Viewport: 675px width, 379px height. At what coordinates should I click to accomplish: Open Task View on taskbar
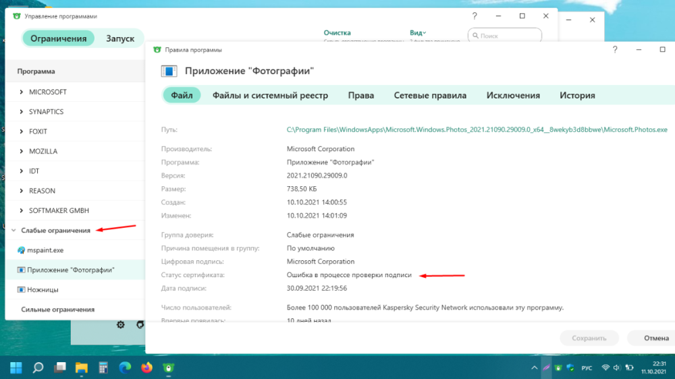tap(60, 368)
